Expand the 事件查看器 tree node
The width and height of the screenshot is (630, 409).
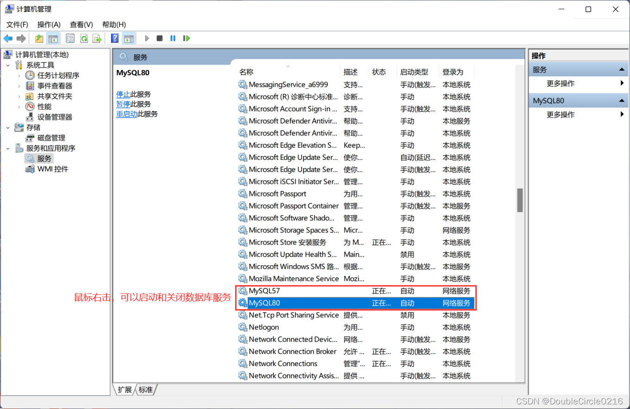pos(19,86)
